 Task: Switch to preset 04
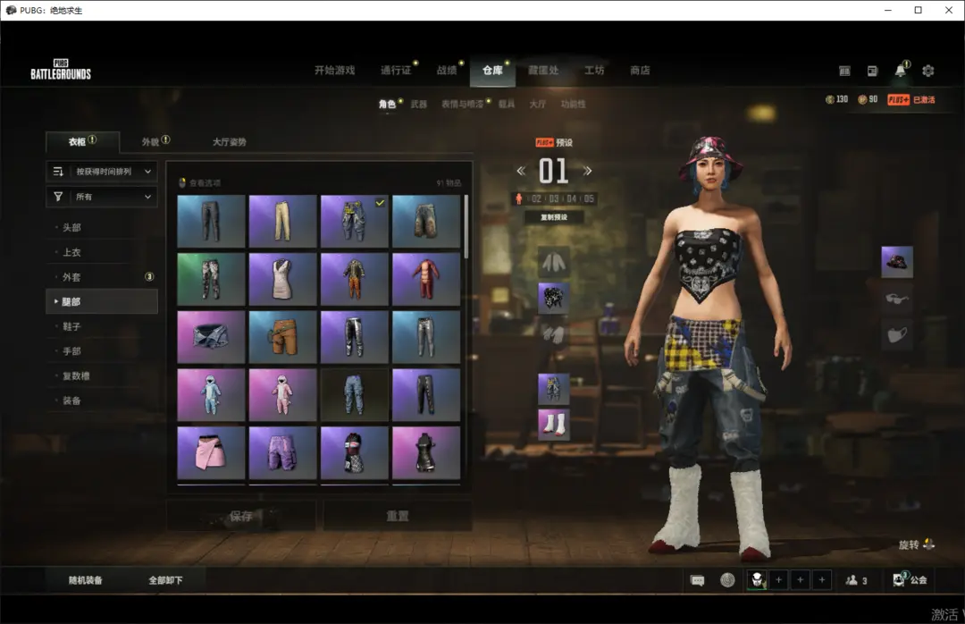[x=572, y=198]
